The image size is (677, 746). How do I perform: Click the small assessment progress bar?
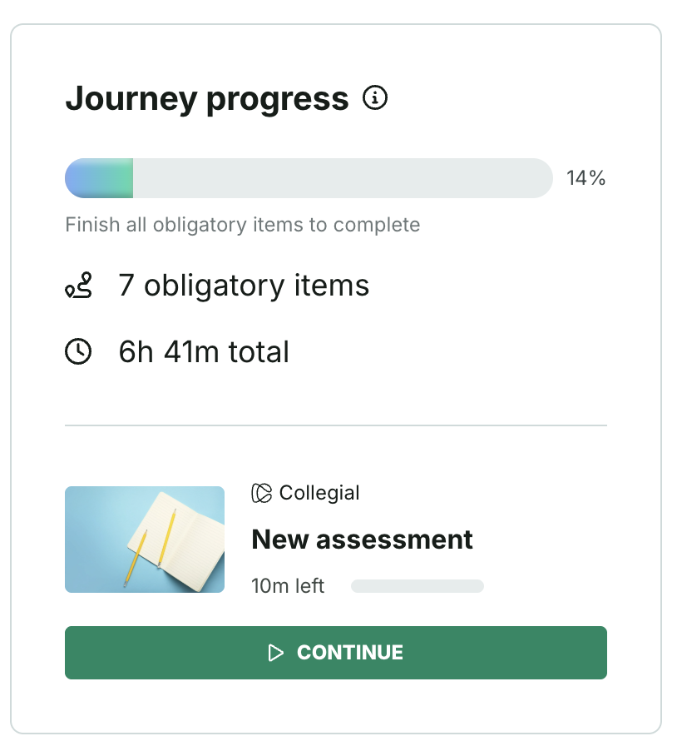417,586
